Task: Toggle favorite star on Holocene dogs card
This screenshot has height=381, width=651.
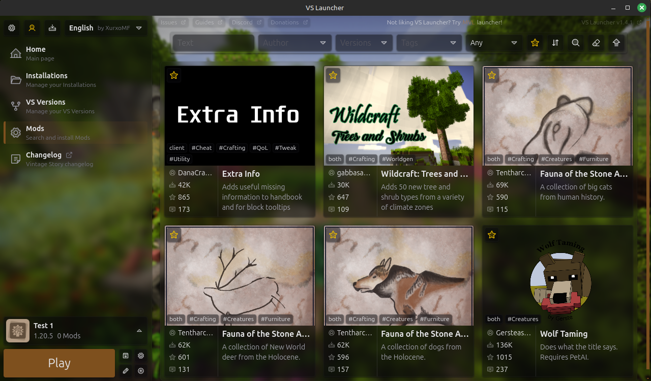Action: click(333, 235)
